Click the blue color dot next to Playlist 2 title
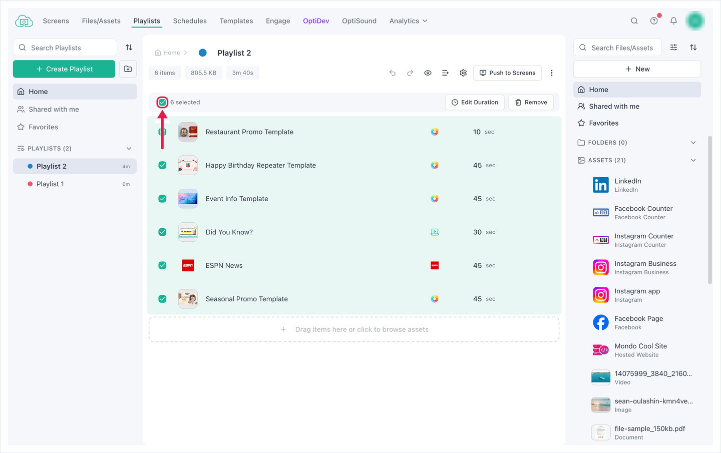 coord(203,53)
